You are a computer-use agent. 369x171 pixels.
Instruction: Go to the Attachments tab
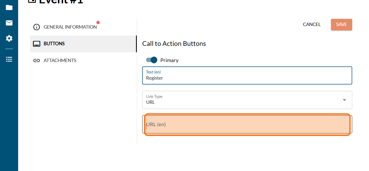click(x=60, y=61)
